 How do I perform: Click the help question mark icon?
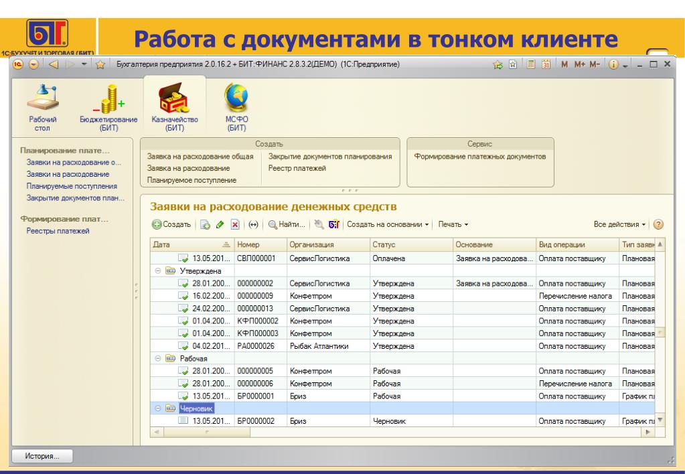[658, 224]
